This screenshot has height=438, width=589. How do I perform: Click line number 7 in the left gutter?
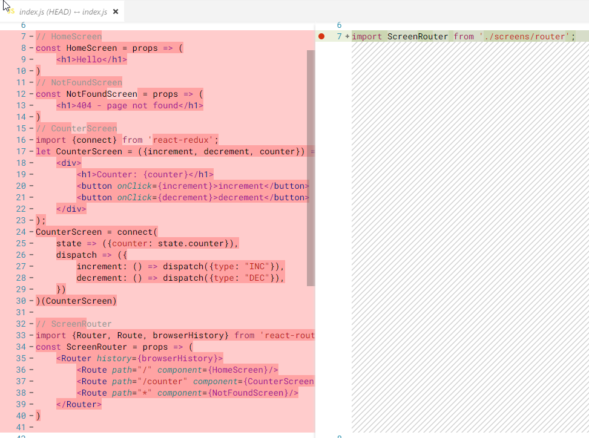pyautogui.click(x=22, y=36)
